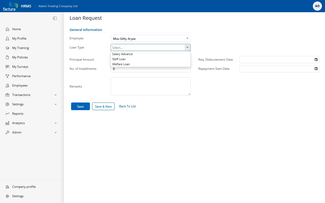The width and height of the screenshot is (325, 203).
Task: Close the Loan Type dropdown arrow
Action: coord(187,47)
